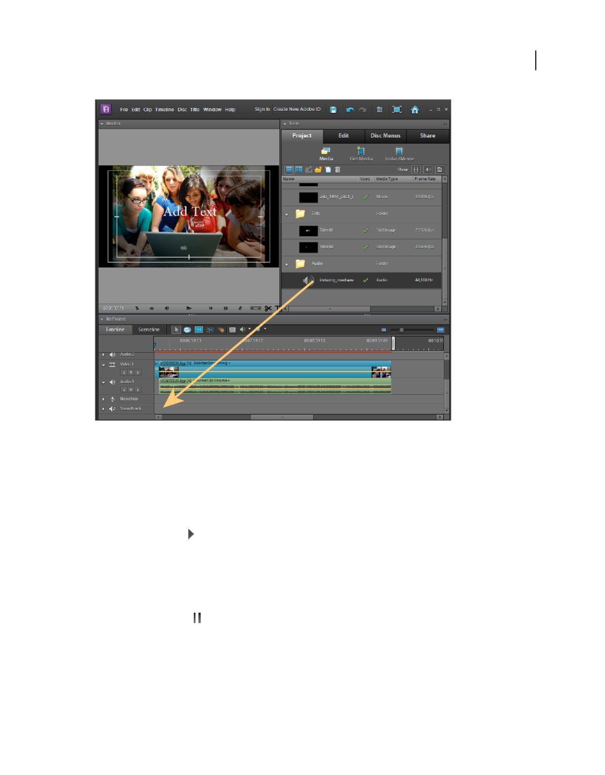Click the Smart Trim scissors icon

[210, 330]
